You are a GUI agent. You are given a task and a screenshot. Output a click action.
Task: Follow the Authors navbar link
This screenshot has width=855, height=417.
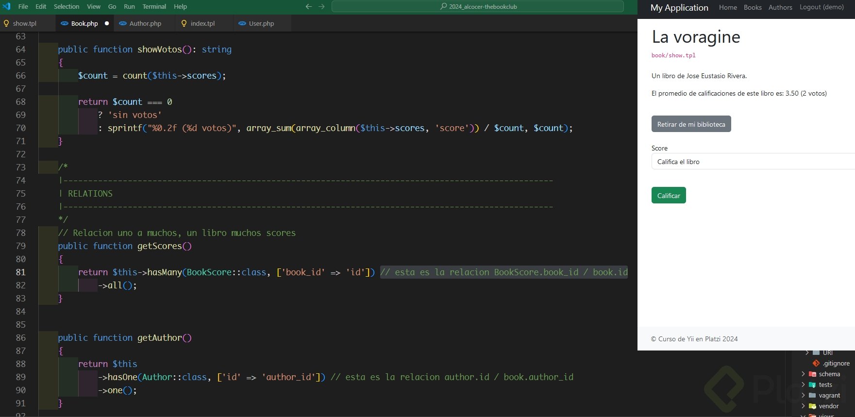780,7
